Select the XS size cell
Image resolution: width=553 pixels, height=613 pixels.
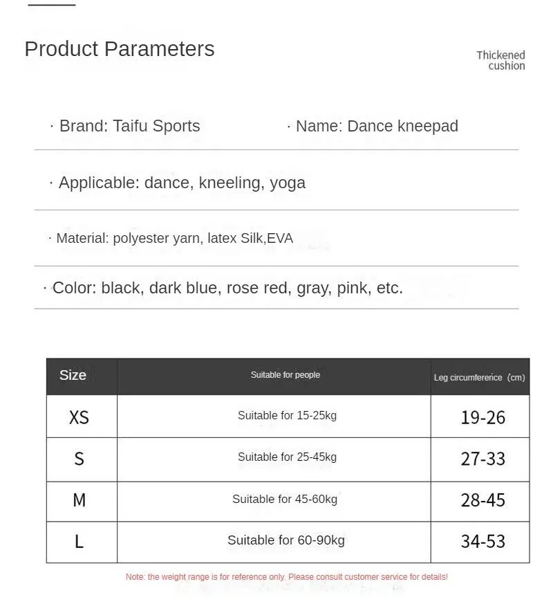click(79, 417)
